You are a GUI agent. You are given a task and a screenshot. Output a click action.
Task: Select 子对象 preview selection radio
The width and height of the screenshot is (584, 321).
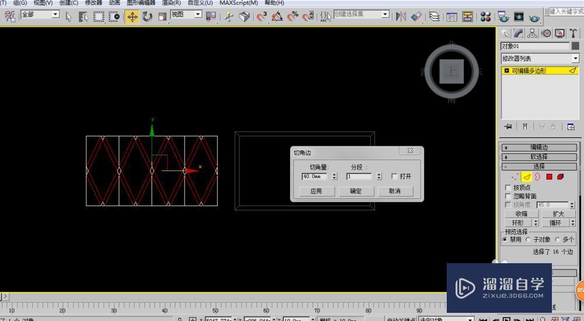(529, 239)
